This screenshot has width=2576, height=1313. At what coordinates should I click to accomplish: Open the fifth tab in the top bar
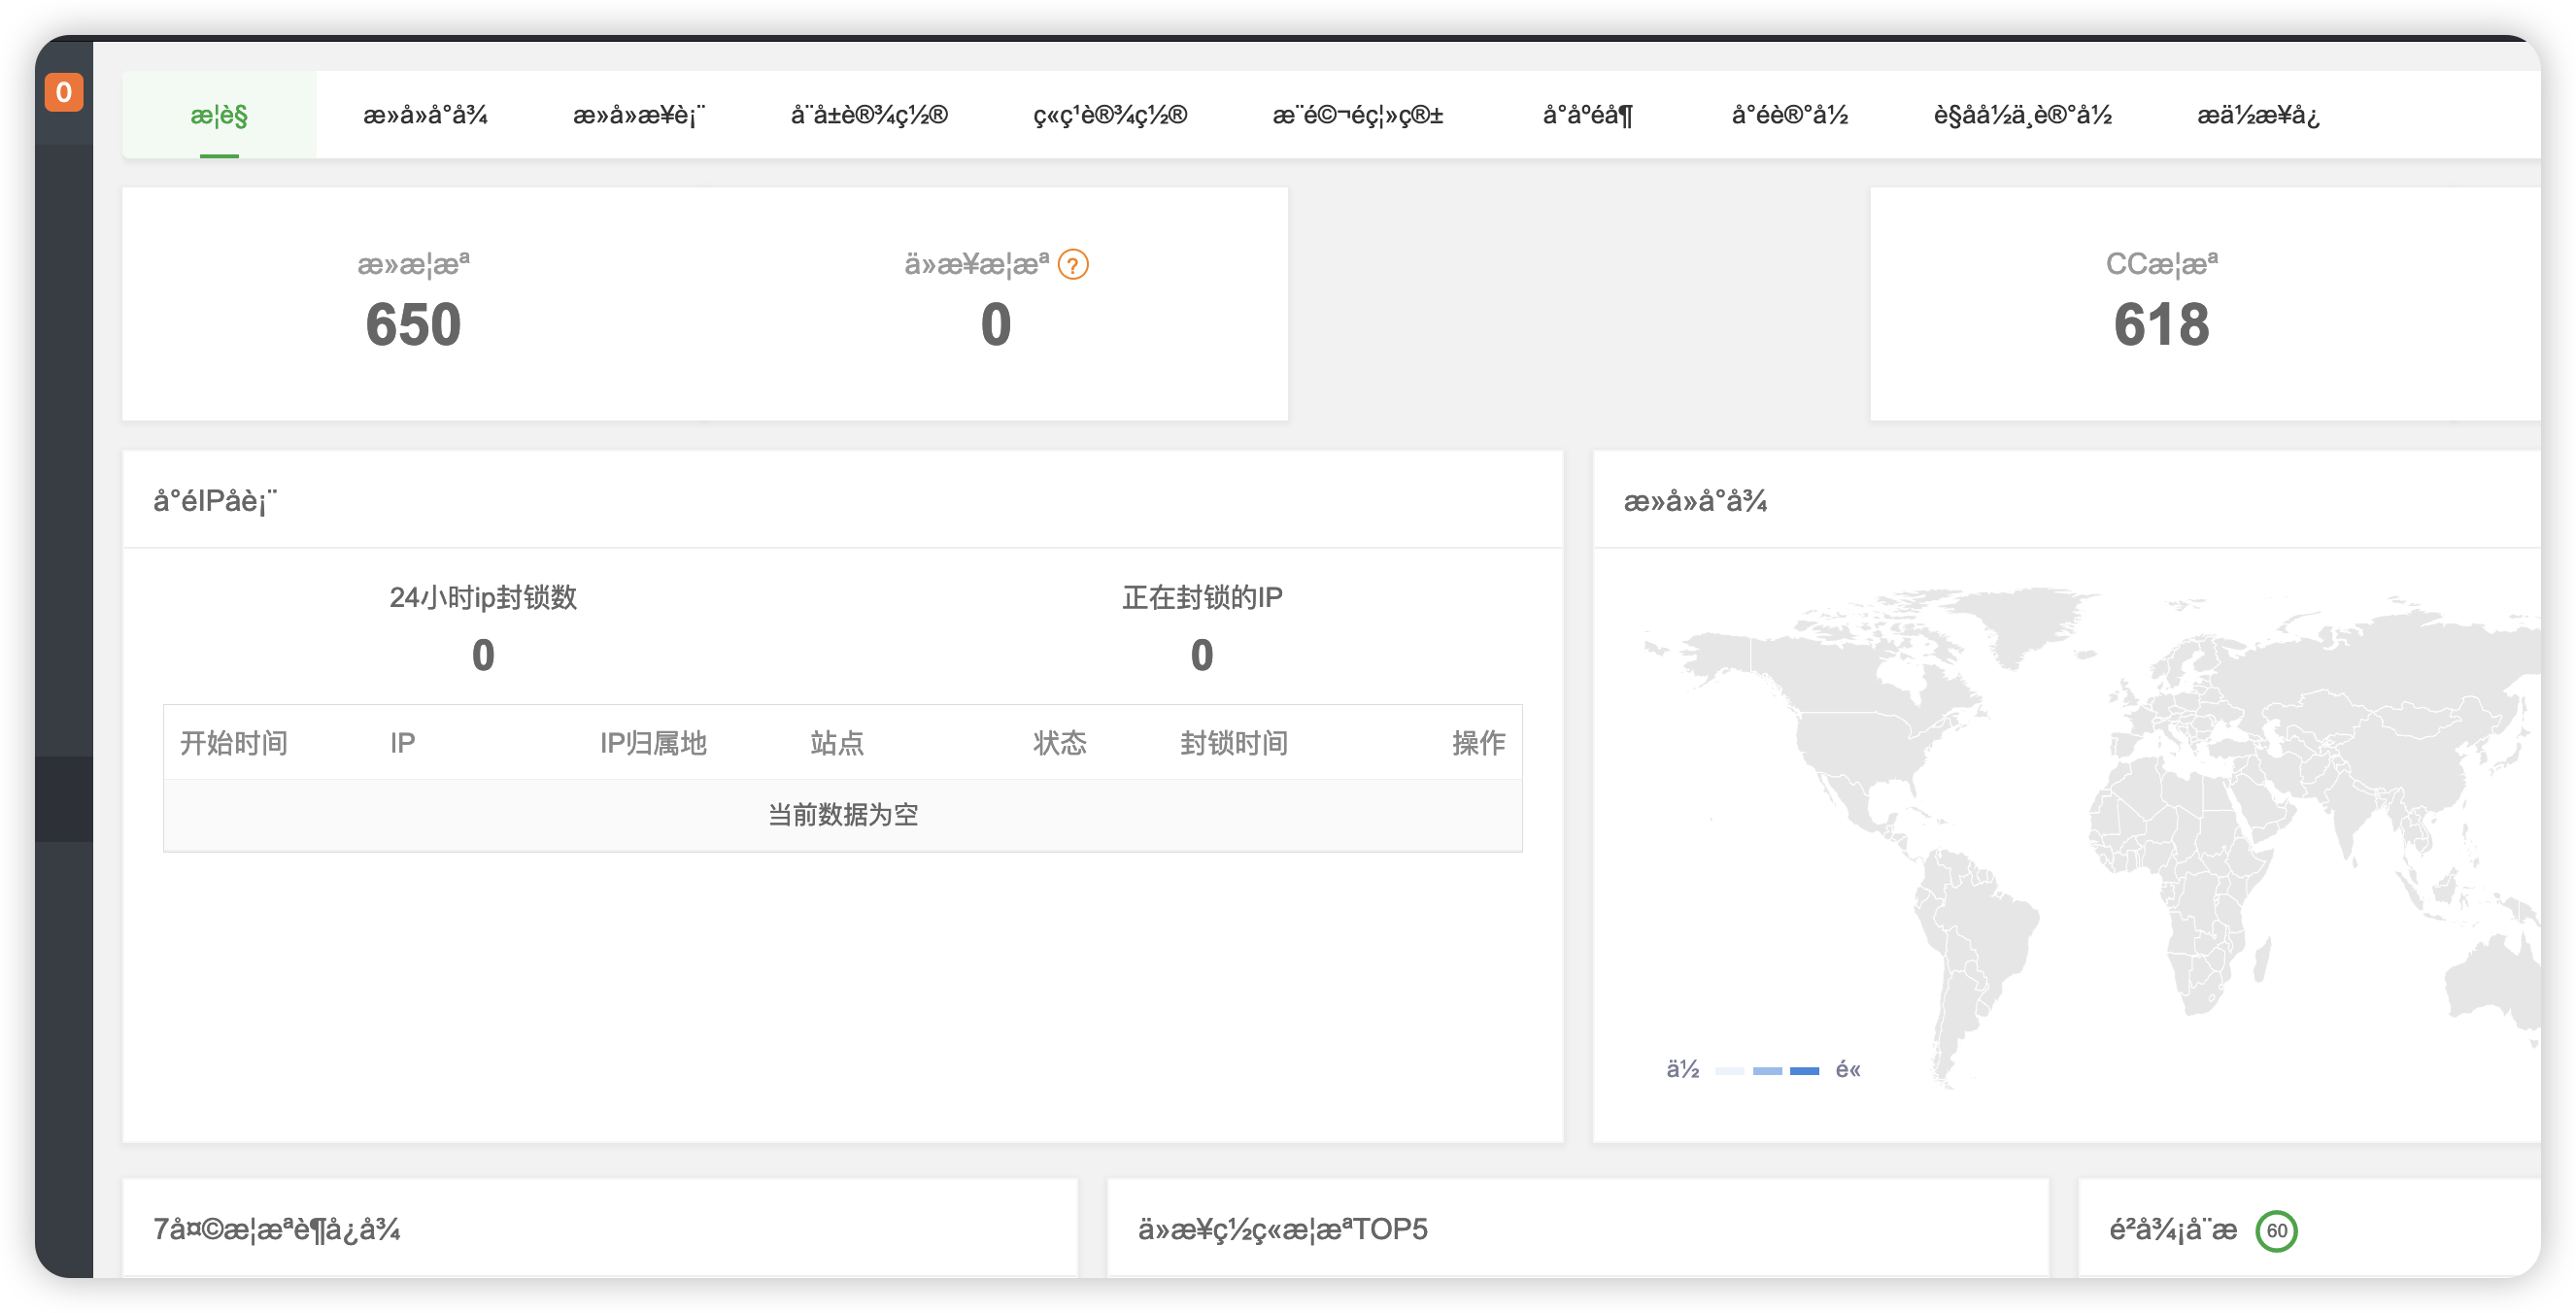(x=1110, y=115)
